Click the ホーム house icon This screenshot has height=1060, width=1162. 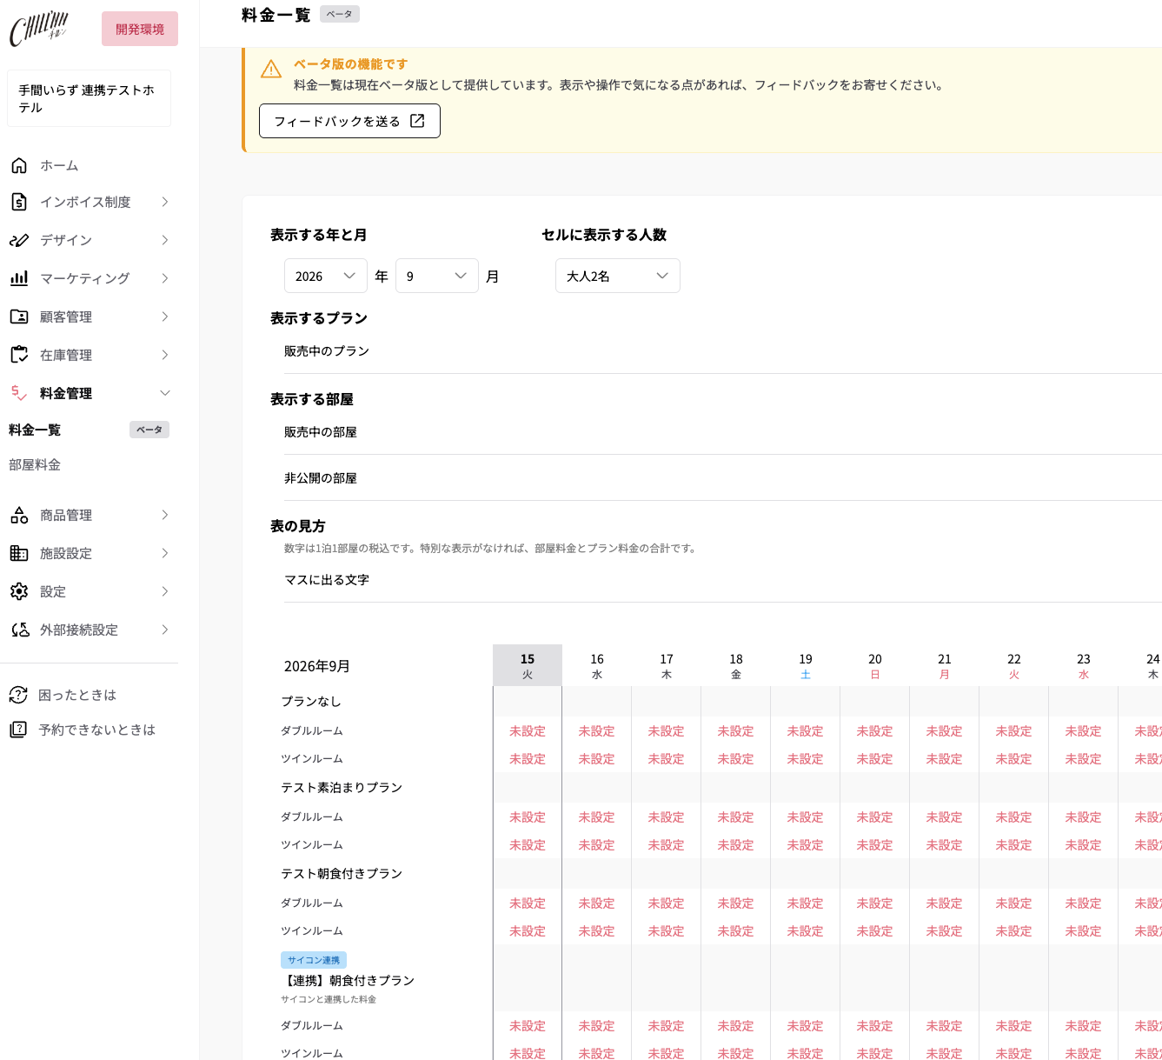(19, 165)
